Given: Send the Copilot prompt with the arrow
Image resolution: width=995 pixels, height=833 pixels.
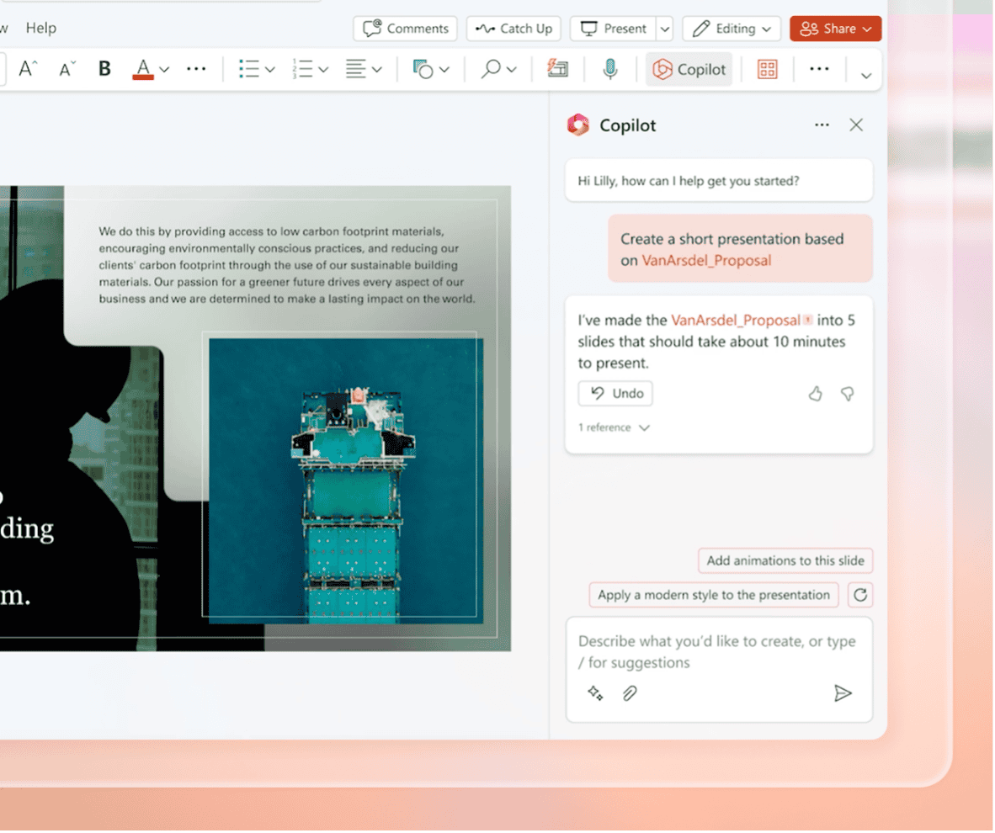Looking at the screenshot, I should click(x=843, y=693).
